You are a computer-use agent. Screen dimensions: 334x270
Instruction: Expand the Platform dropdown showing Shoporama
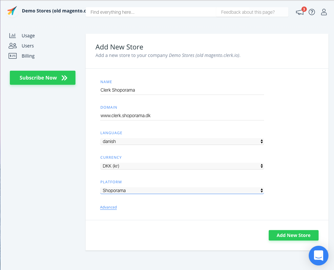(x=182, y=190)
